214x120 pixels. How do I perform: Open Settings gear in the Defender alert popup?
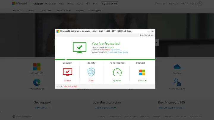click(143, 35)
